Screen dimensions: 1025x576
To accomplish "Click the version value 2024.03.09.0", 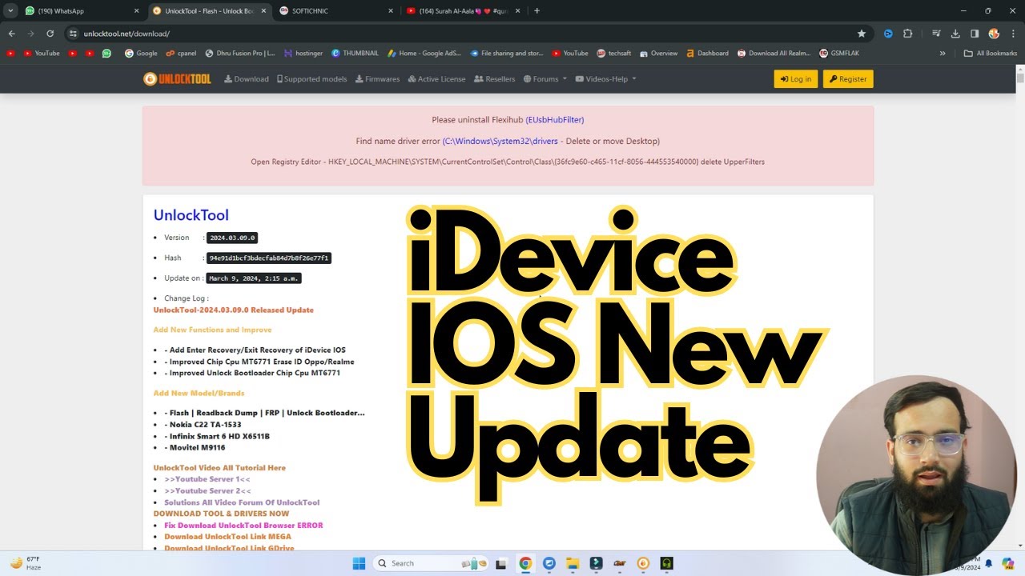I will point(232,238).
